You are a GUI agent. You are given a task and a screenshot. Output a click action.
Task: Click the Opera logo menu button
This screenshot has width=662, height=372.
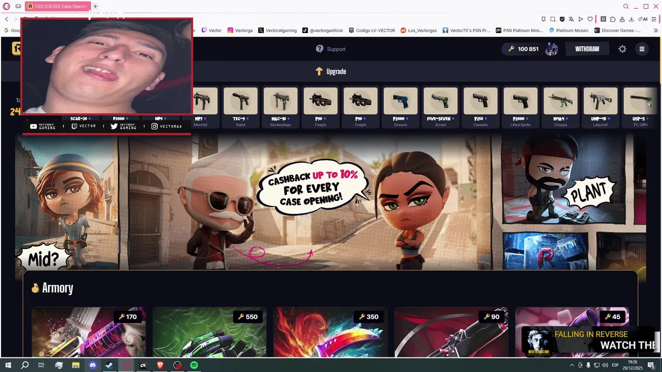point(6,6)
